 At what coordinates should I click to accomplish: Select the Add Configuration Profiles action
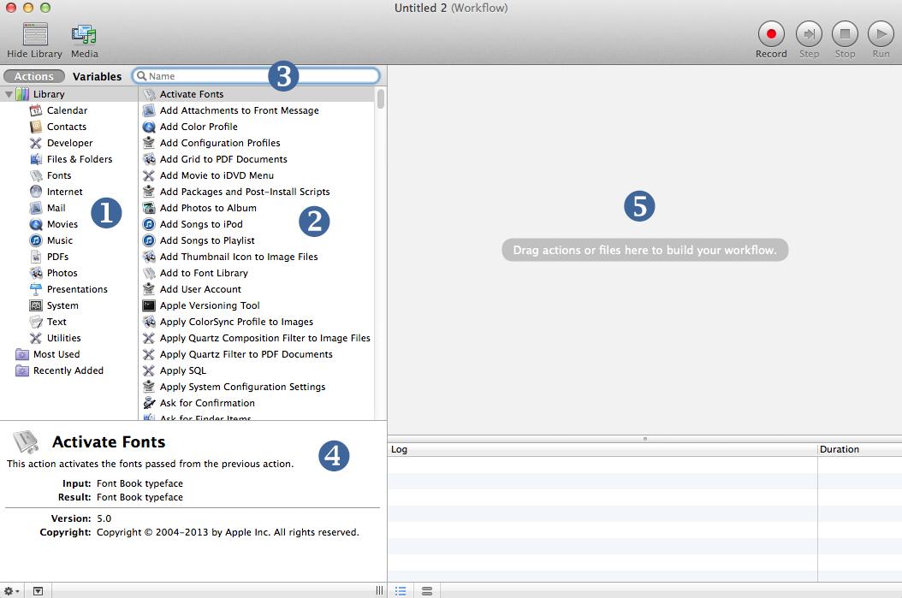pos(257,143)
